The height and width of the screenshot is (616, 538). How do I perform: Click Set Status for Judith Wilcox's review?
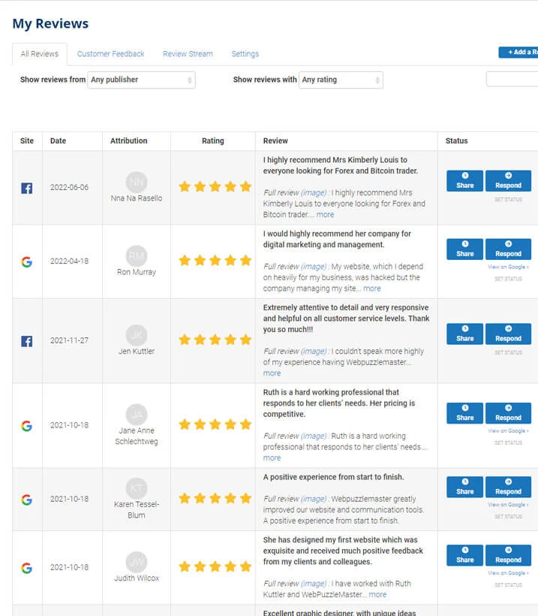(508, 585)
